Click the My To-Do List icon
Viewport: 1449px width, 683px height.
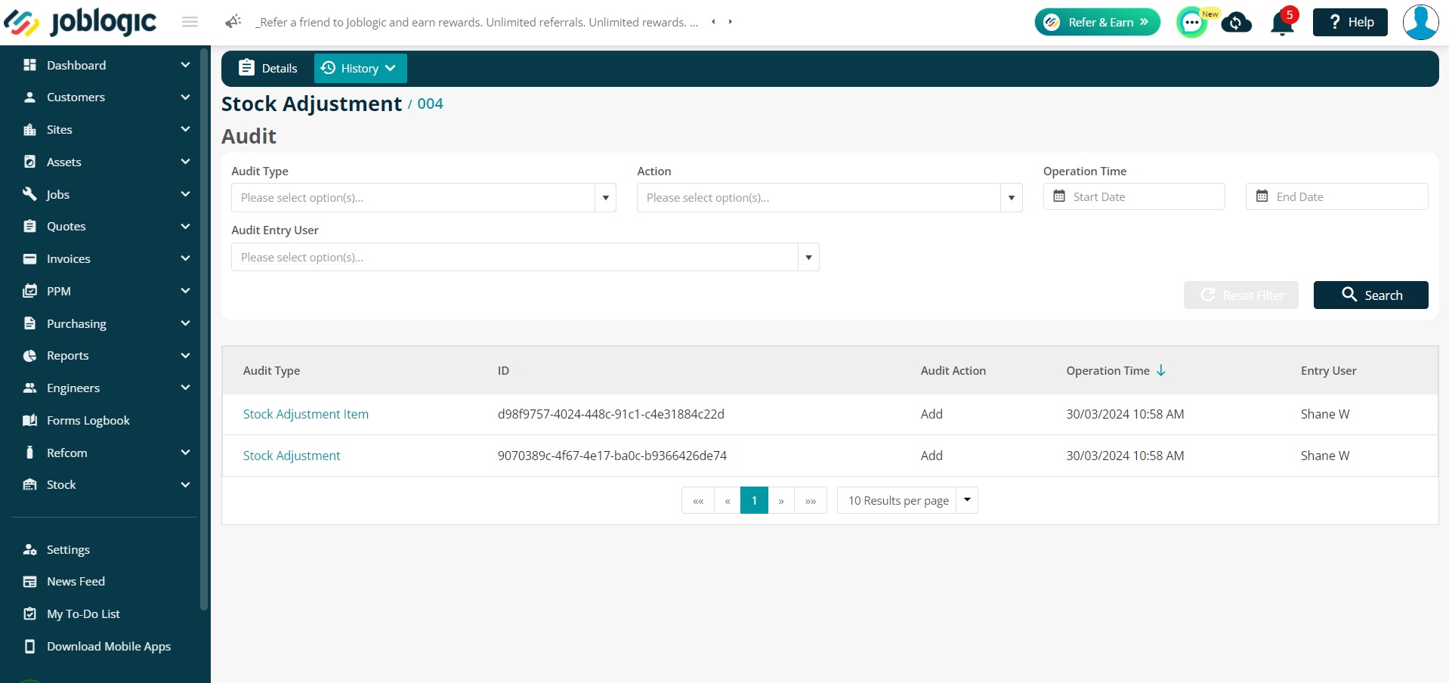pos(30,613)
